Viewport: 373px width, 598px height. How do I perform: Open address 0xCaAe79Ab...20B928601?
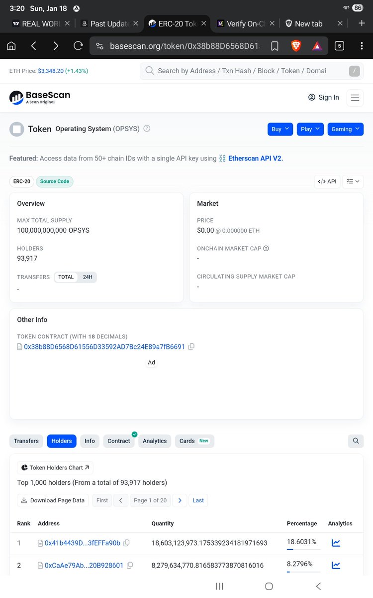tap(84, 565)
